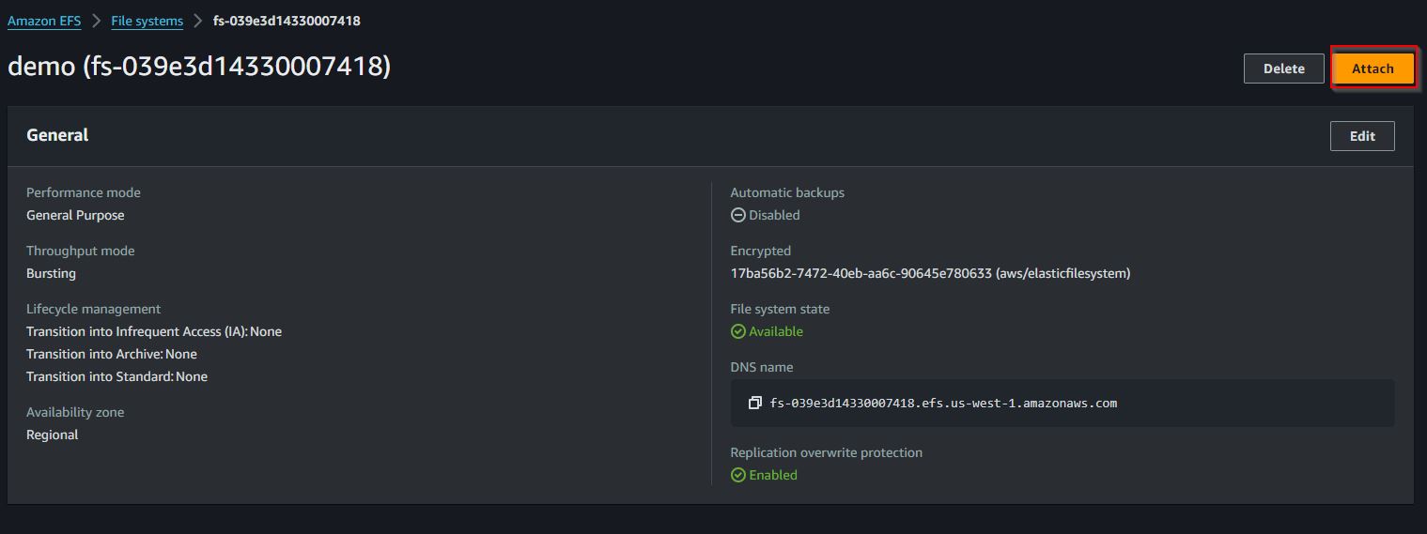
Task: Copy the DNS name with the copy icon
Action: point(754,404)
